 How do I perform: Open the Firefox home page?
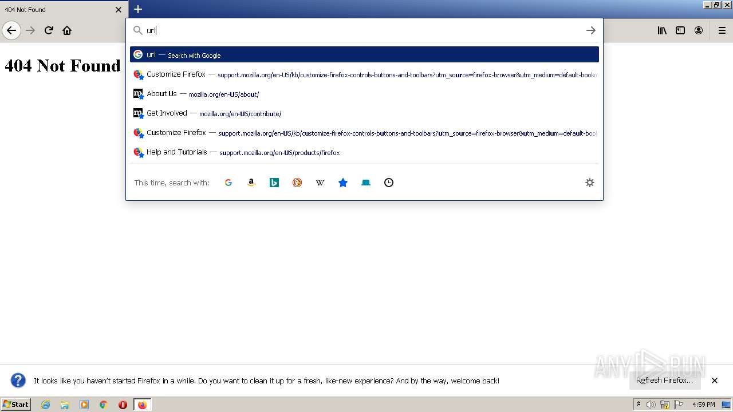pyautogui.click(x=67, y=30)
